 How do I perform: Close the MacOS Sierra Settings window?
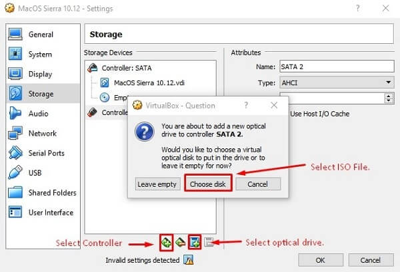click(x=386, y=9)
